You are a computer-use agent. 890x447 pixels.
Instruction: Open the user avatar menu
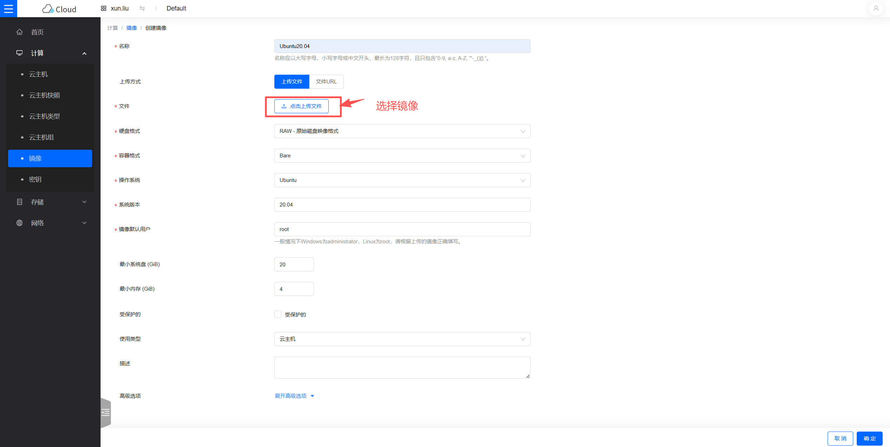pos(876,8)
